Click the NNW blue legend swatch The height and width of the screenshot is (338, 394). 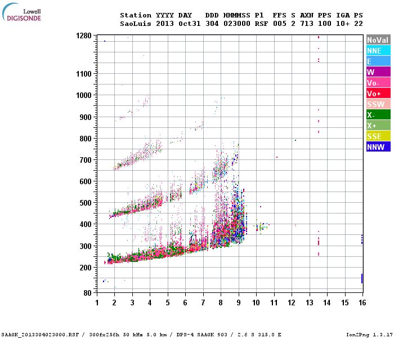coord(378,146)
